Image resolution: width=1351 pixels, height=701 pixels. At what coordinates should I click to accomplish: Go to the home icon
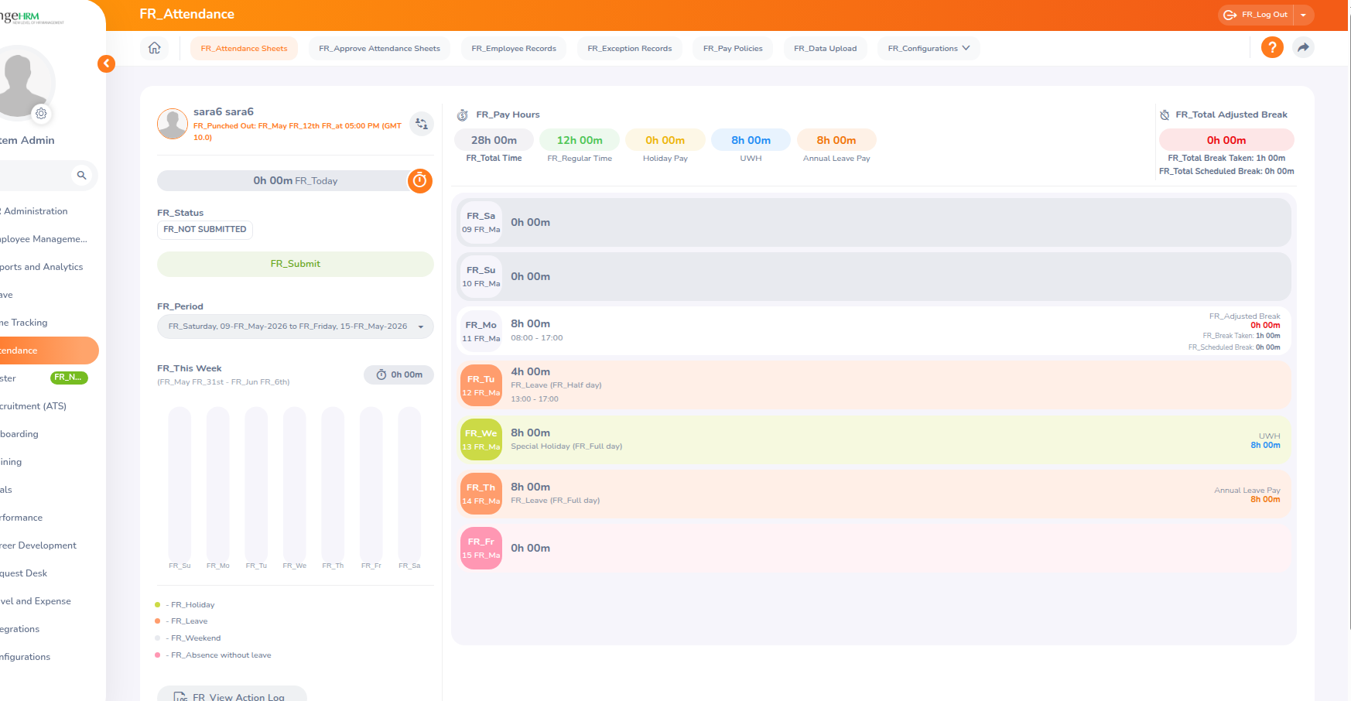(x=155, y=48)
